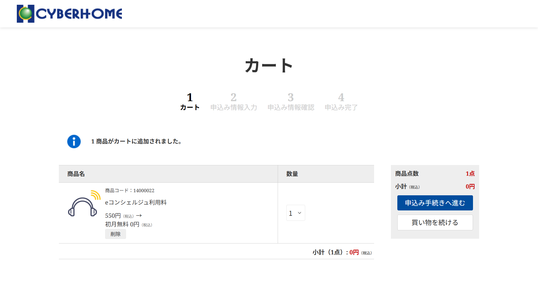Click the 商品点数 1点 summary label
538x283 pixels.
[407, 174]
